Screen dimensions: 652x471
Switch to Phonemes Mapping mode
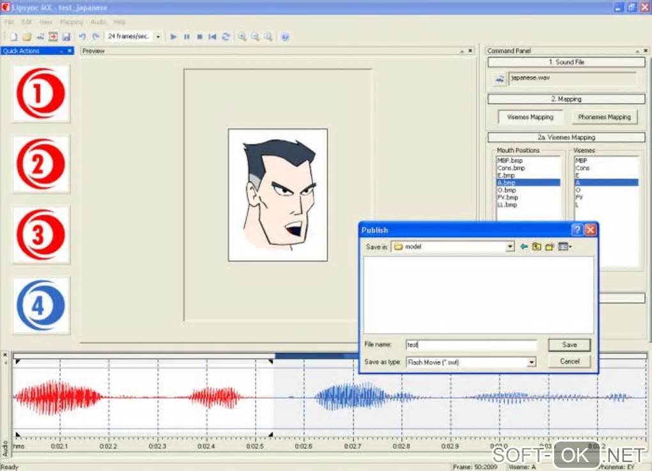(603, 117)
